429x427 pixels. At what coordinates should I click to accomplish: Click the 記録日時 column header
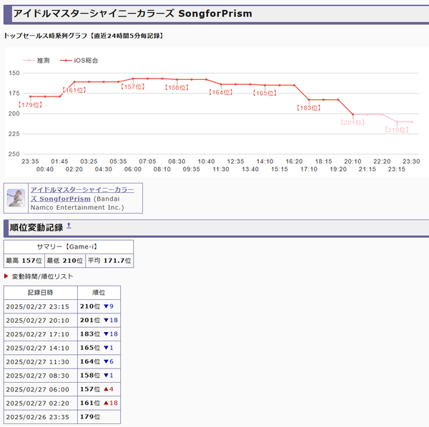[41, 293]
